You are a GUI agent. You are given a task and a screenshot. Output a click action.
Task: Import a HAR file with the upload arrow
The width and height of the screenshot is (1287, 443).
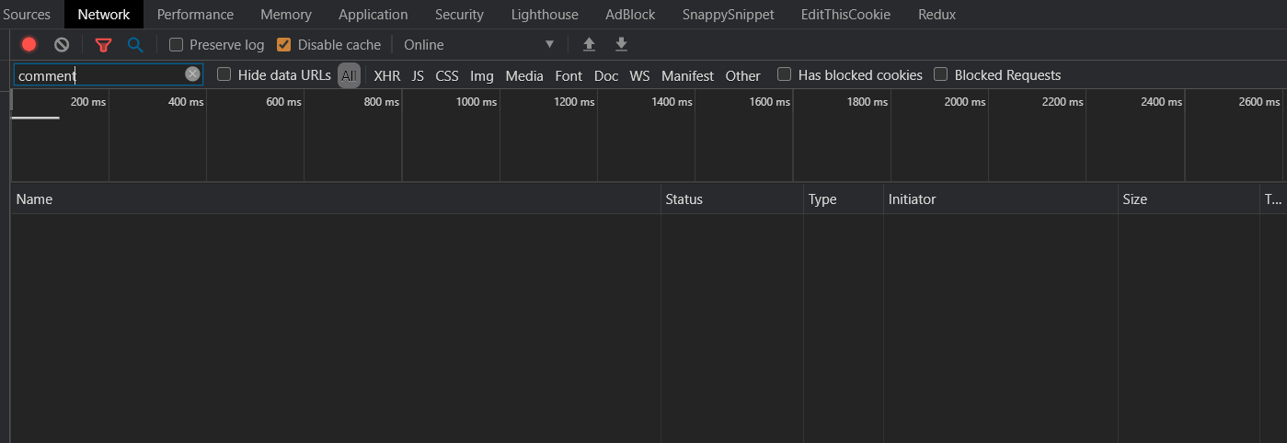point(589,44)
